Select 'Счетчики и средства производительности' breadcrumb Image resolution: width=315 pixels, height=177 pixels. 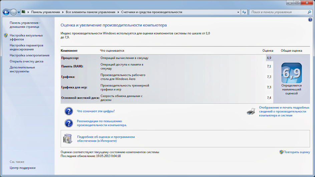(152, 12)
